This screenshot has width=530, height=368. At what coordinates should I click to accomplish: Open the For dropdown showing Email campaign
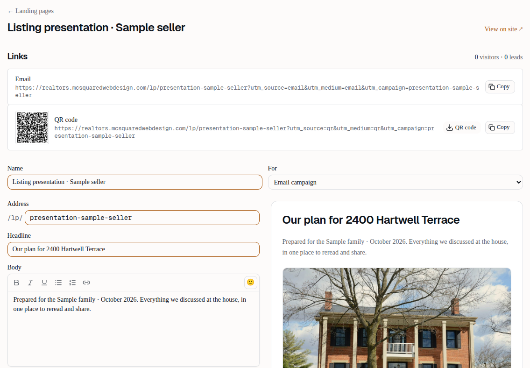pos(395,182)
